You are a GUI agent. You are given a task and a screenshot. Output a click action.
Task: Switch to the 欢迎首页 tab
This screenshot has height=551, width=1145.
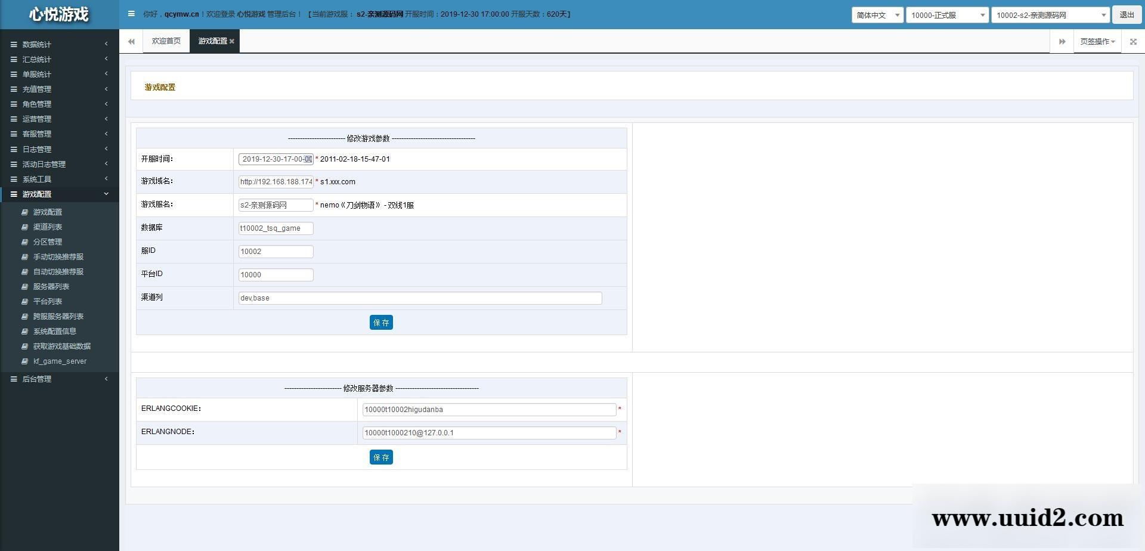(x=166, y=41)
